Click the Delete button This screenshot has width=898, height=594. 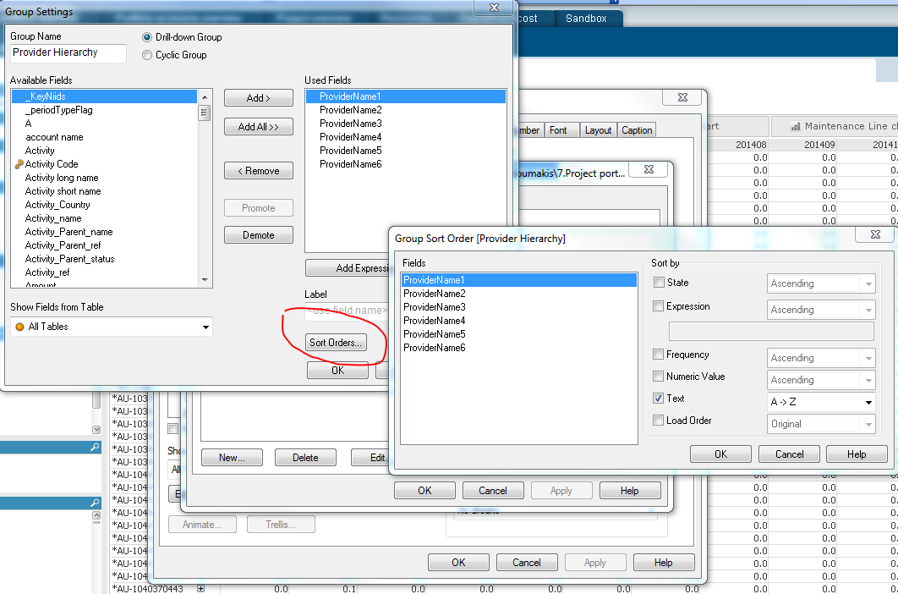pos(305,458)
